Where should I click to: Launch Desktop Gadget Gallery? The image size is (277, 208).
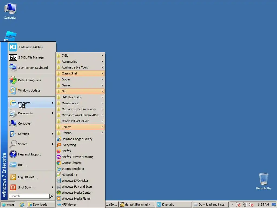[80, 139]
